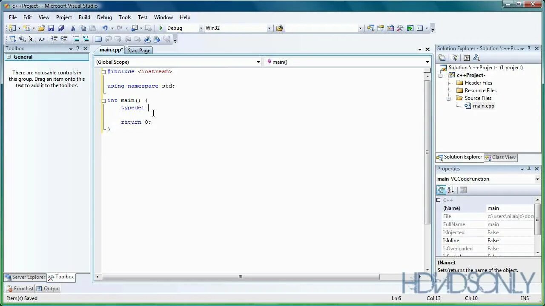This screenshot has height=306, width=545.
Task: Select the Cut icon on the toolbar
Action: (x=73, y=28)
